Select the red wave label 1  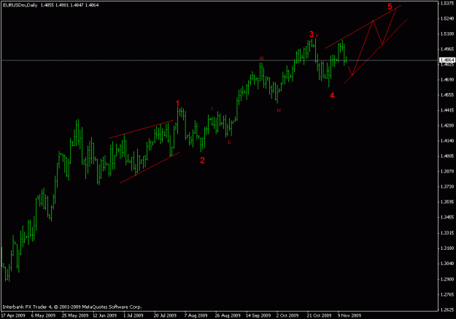(178, 103)
